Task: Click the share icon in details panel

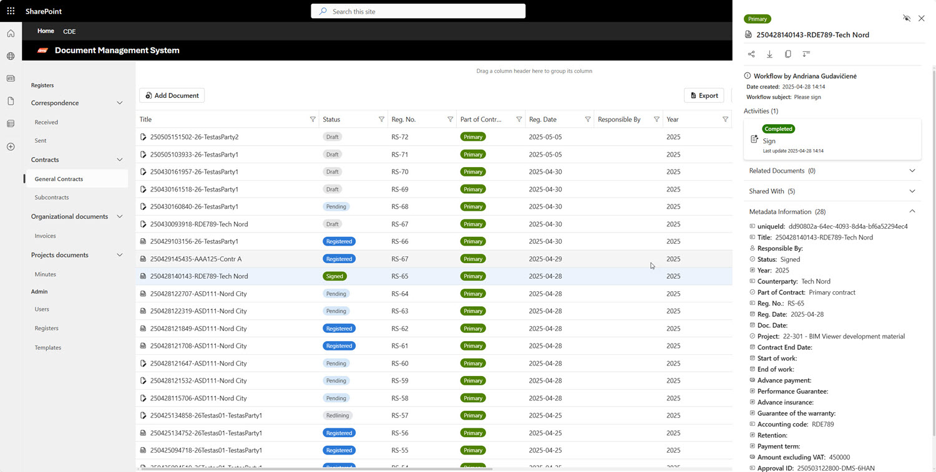Action: 751,54
